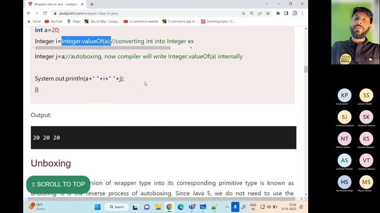
Task: Click the ENG IN language indicator
Action: pyautogui.click(x=253, y=207)
